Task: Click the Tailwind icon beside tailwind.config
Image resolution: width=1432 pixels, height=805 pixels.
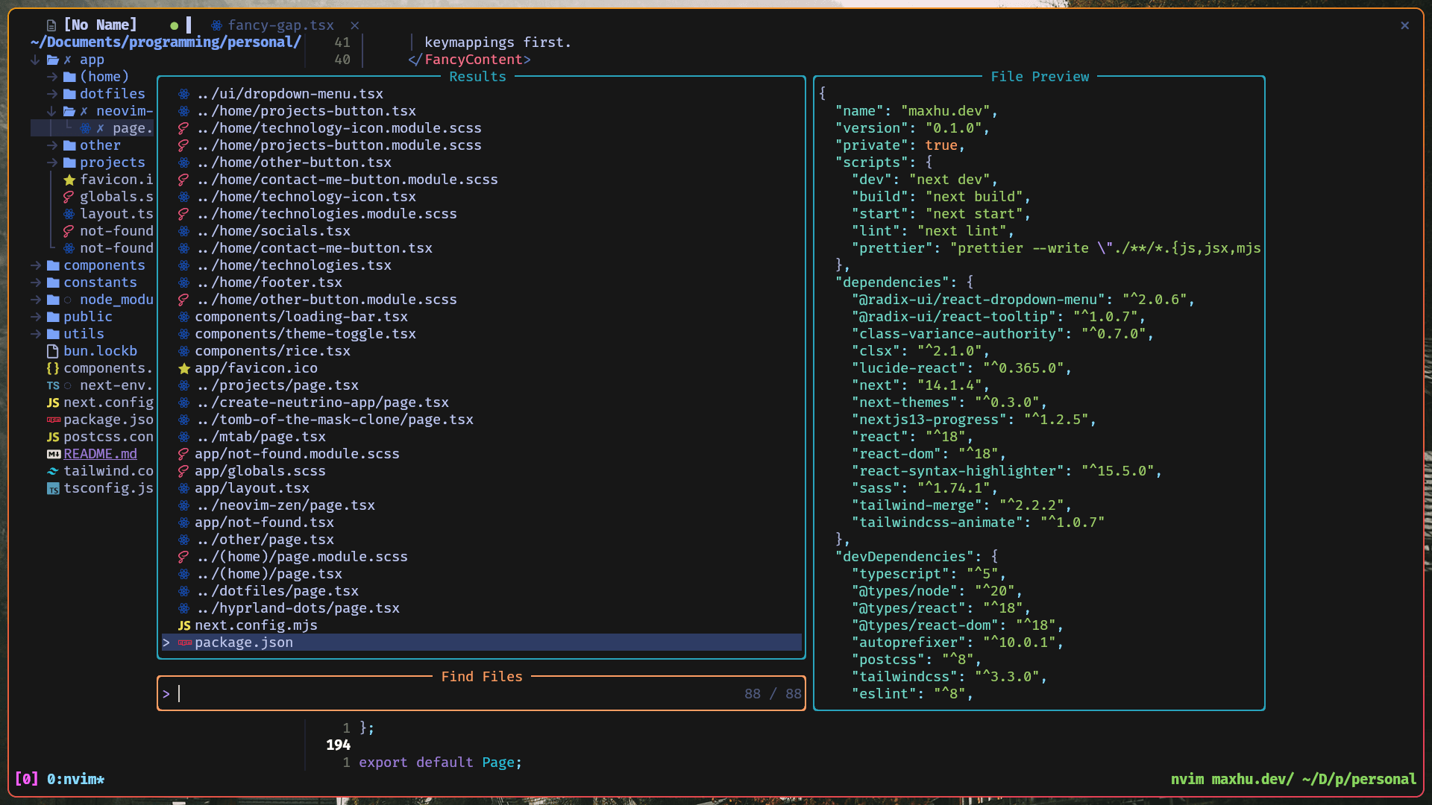Action: pyautogui.click(x=53, y=471)
